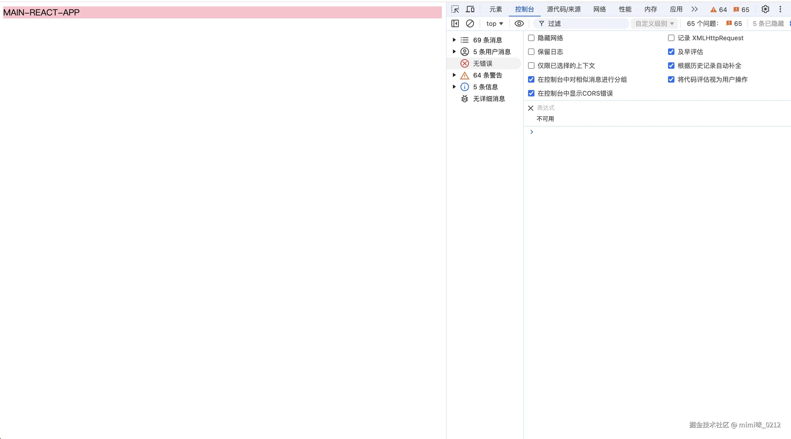The image size is (791, 439).
Task: Check the 保留日志 option
Action: (x=531, y=52)
